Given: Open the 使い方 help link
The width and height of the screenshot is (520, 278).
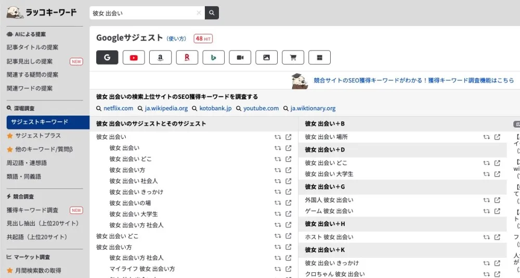Looking at the screenshot, I should point(176,39).
